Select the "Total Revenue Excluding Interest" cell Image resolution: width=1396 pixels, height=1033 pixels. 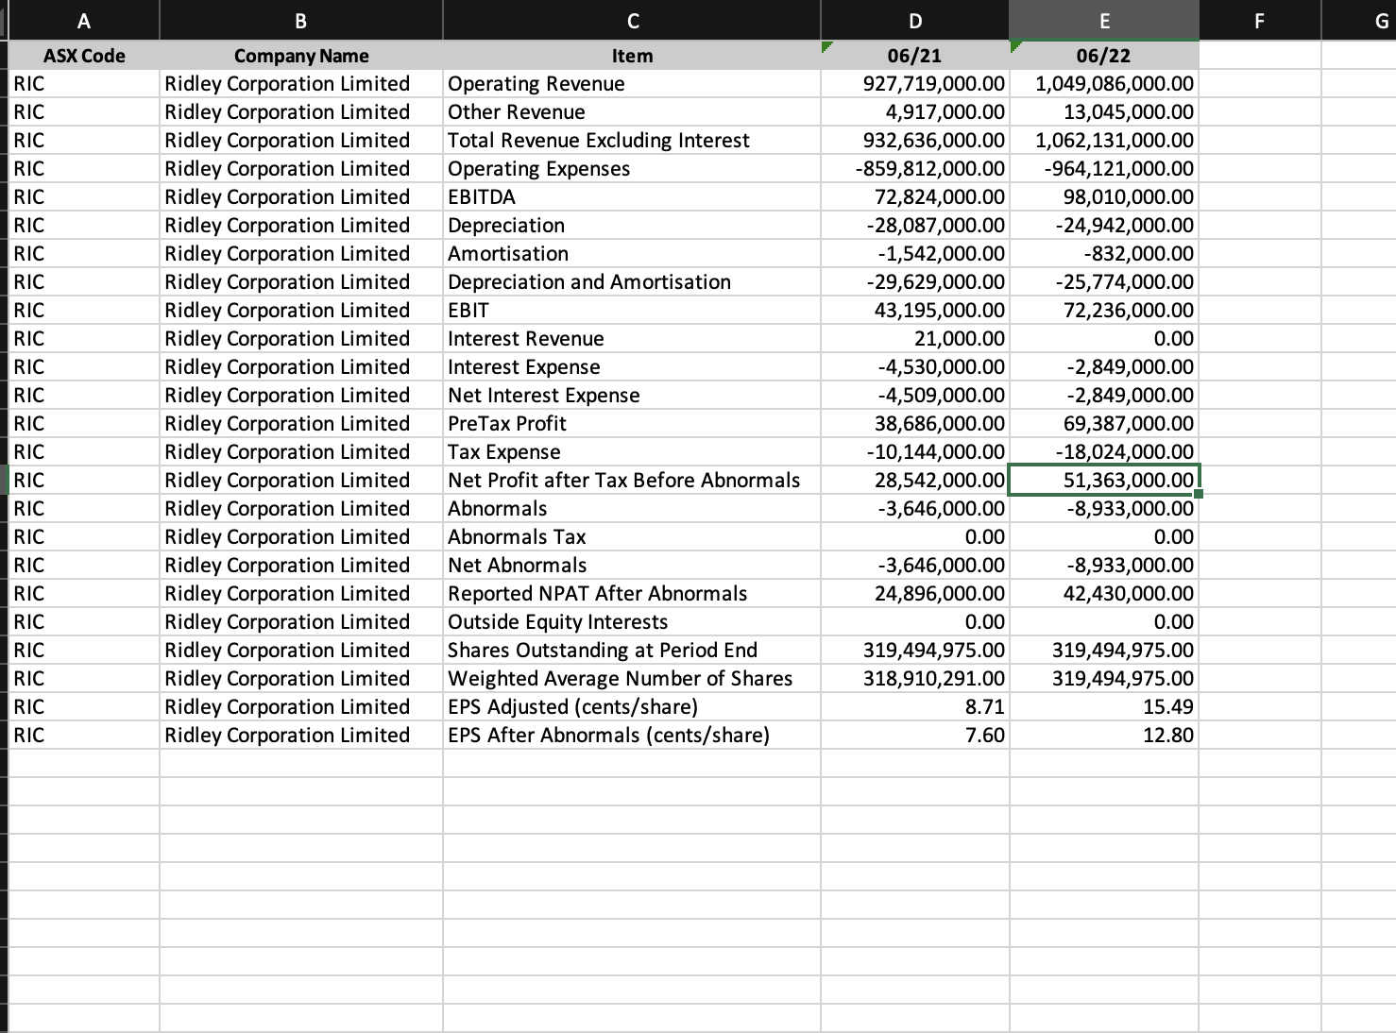pyautogui.click(x=632, y=141)
